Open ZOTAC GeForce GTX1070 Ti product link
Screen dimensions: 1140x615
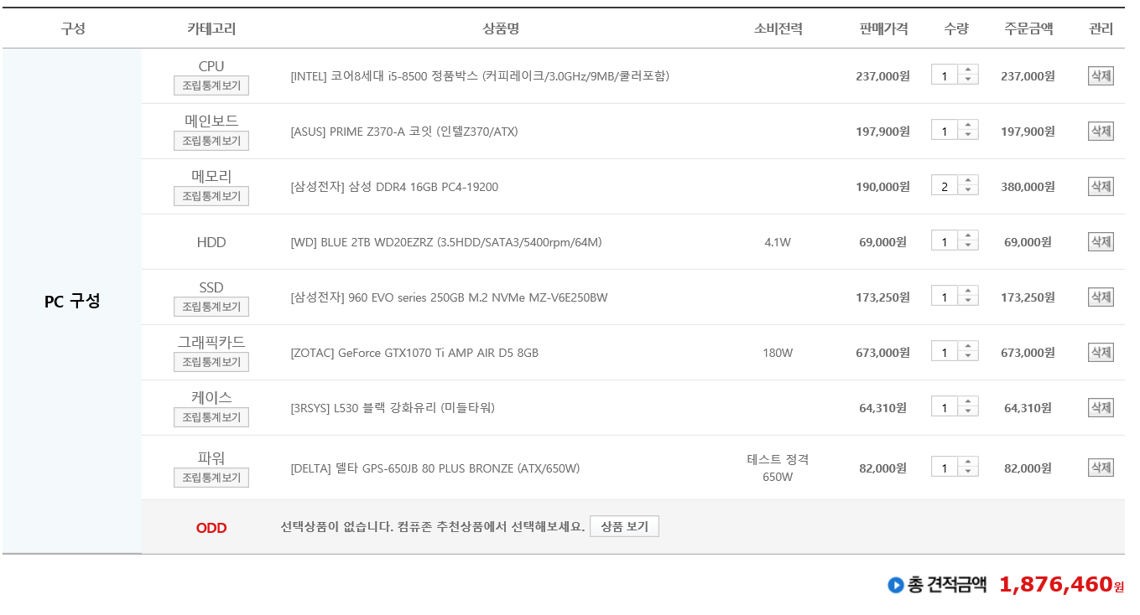pyautogui.click(x=414, y=353)
